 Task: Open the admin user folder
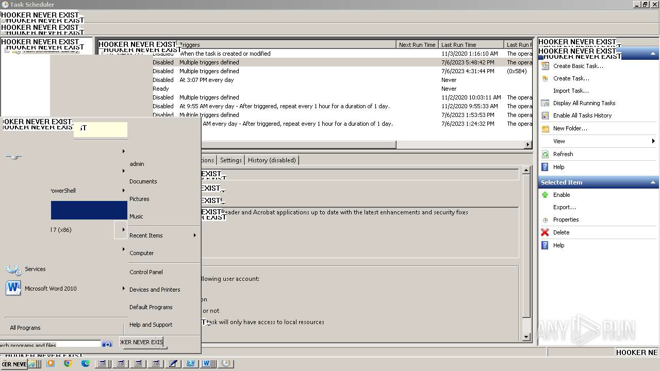137,164
